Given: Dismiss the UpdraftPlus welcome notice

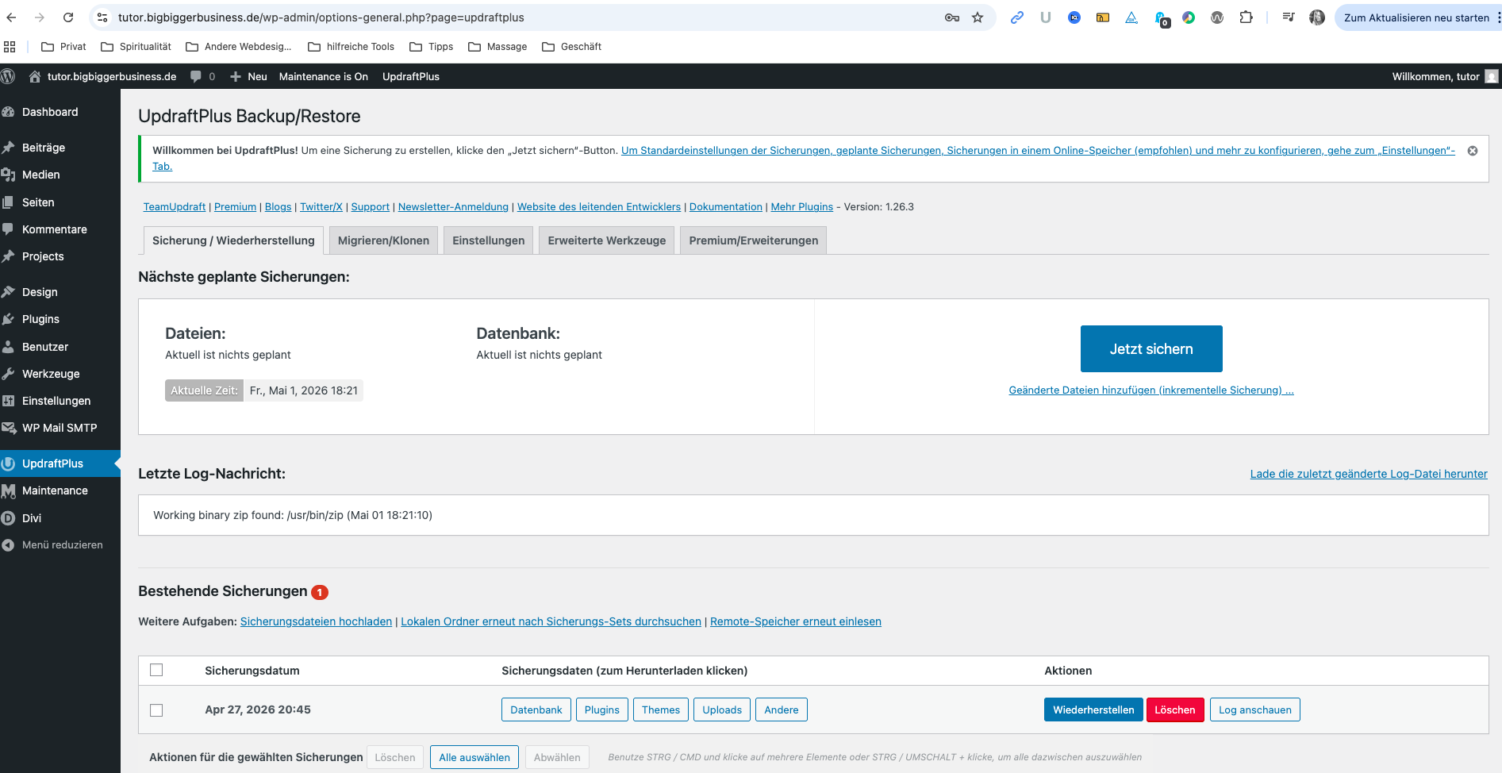Looking at the screenshot, I should [x=1473, y=151].
